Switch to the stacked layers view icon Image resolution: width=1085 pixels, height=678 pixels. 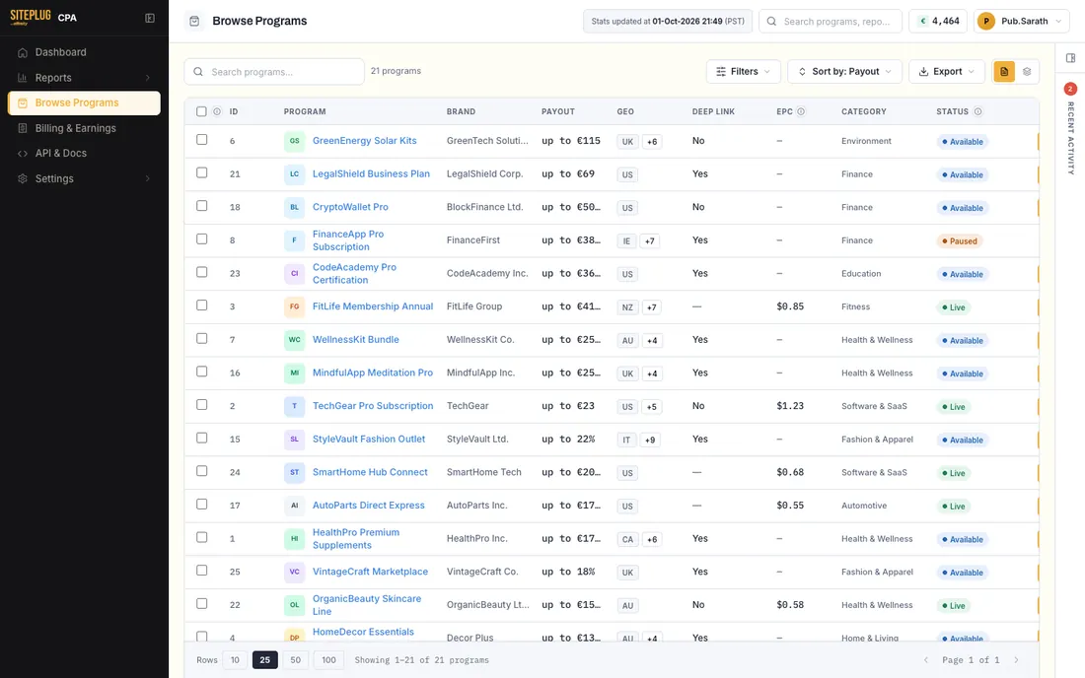click(x=1027, y=72)
